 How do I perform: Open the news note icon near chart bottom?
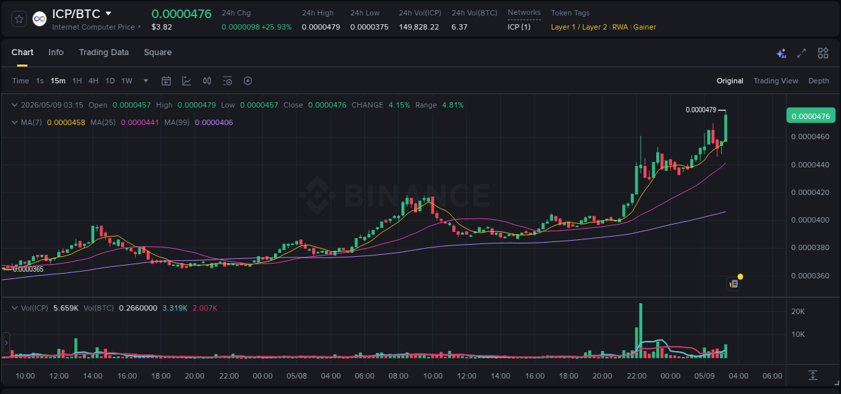click(x=734, y=284)
